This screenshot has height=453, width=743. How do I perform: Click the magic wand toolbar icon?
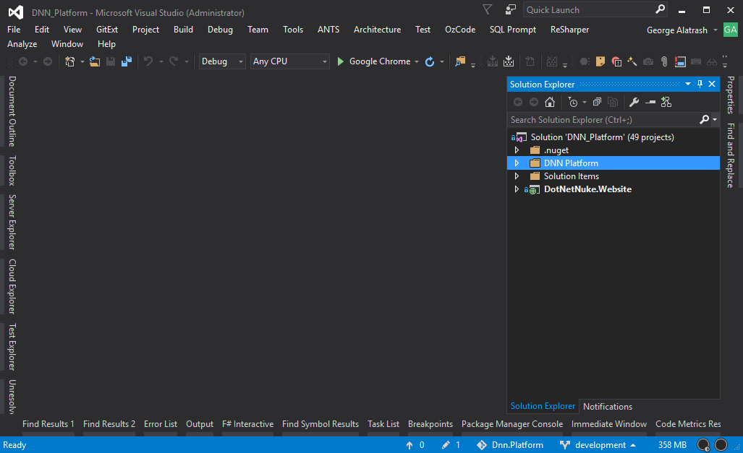[632, 61]
